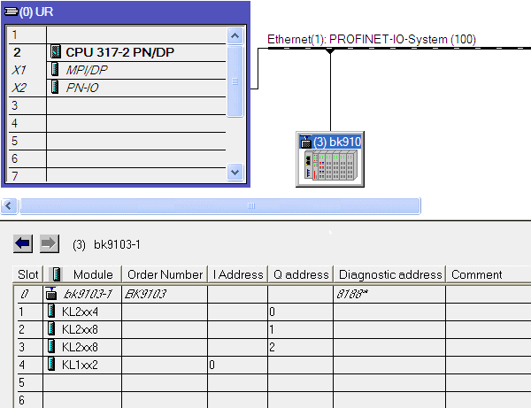The image size is (531, 408).
Task: Click the rack vertical scrollbar thumb
Action: click(235, 81)
